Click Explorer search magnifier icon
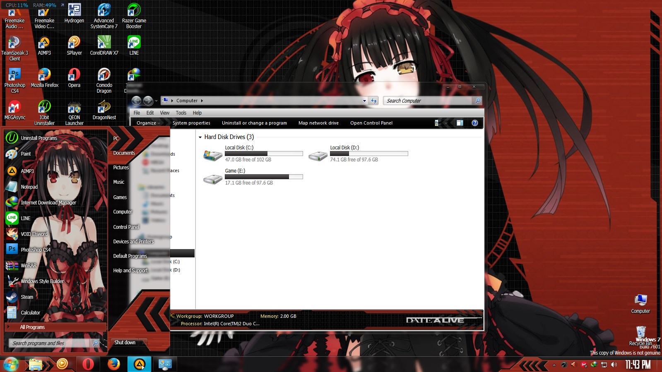Screen dimensions: 662x372 coord(477,101)
